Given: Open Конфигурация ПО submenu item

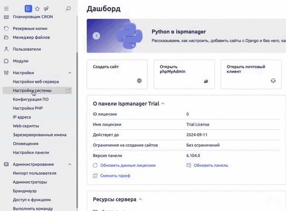Looking at the screenshot, I should pos(31,99).
